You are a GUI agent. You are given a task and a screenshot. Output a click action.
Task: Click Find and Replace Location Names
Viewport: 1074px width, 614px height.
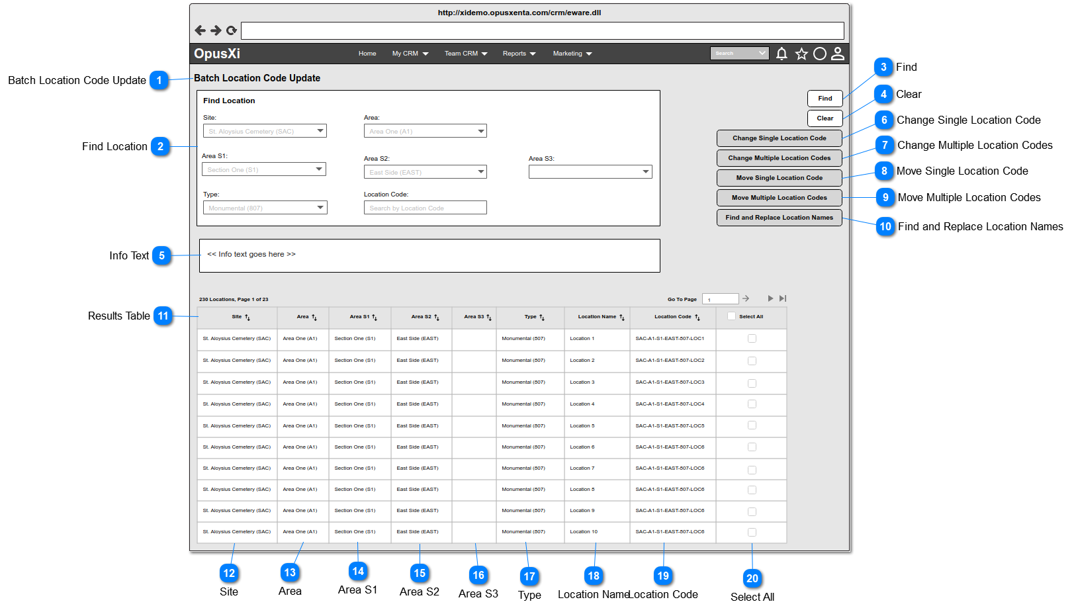click(x=780, y=218)
